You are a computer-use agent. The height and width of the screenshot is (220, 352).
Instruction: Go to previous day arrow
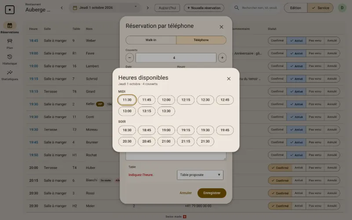point(62,8)
